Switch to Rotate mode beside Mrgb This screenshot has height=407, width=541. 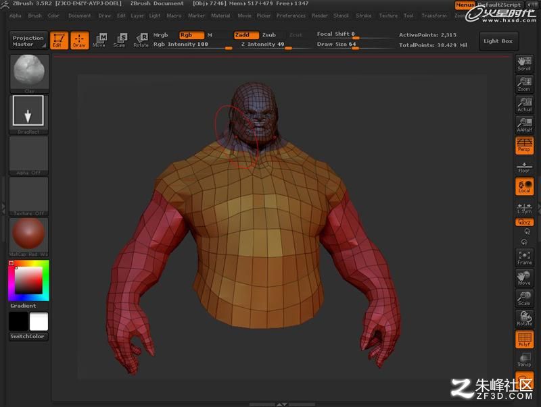(141, 40)
